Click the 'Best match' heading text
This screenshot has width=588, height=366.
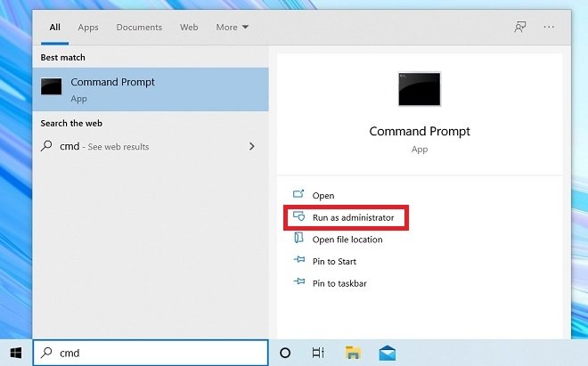coord(62,58)
